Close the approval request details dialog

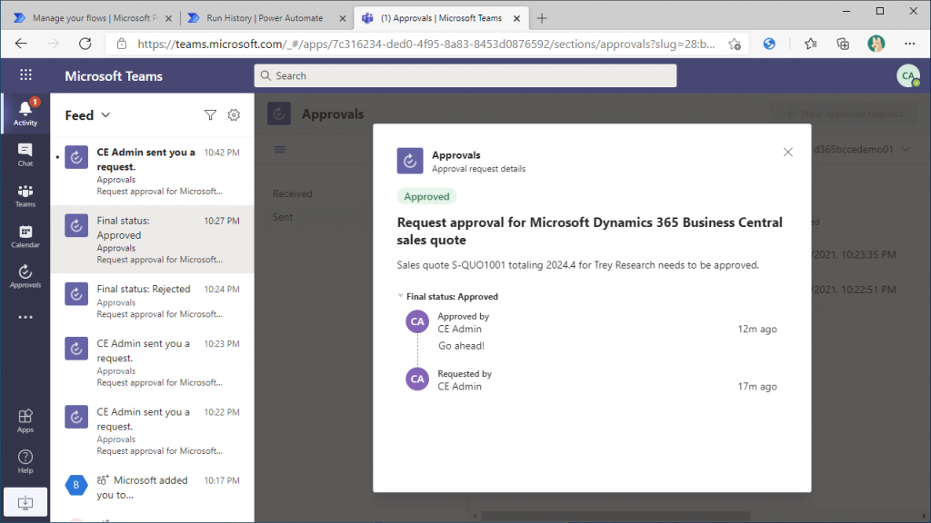[x=788, y=153]
